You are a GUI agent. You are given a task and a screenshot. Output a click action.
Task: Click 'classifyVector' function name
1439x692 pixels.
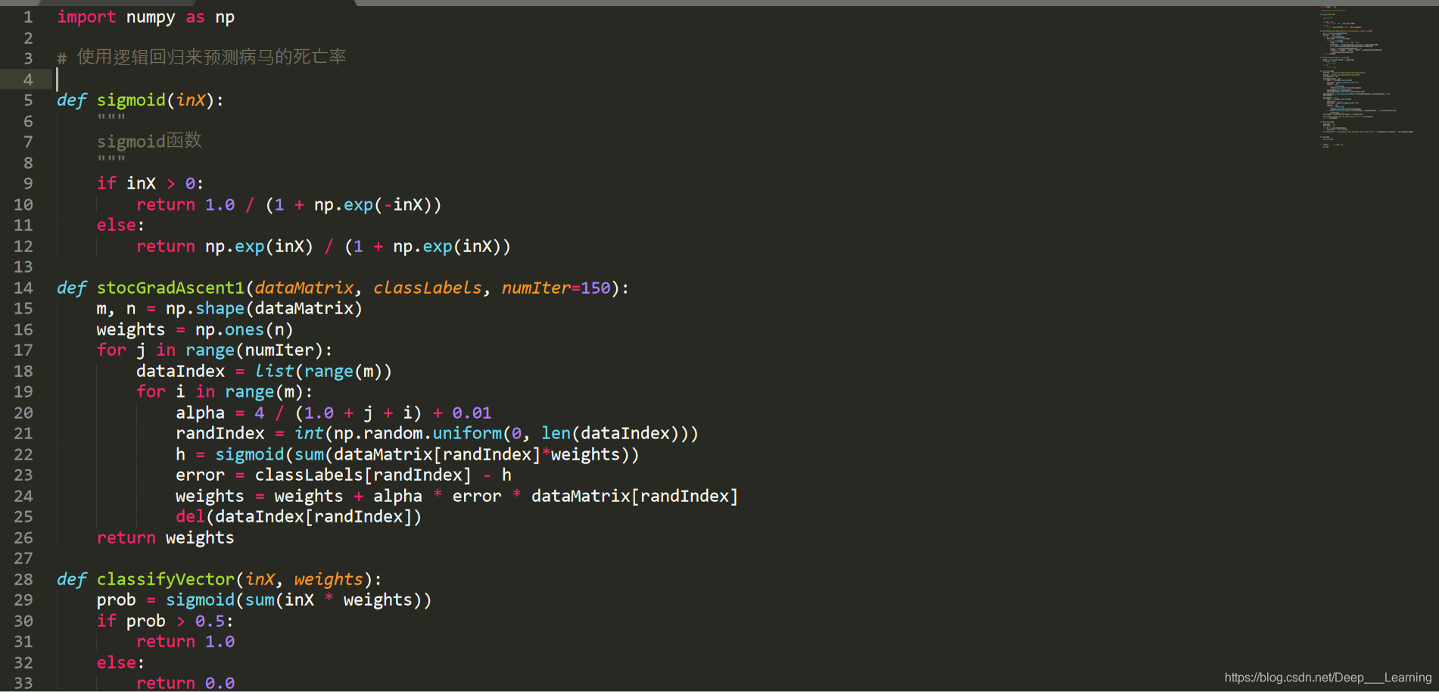(166, 579)
